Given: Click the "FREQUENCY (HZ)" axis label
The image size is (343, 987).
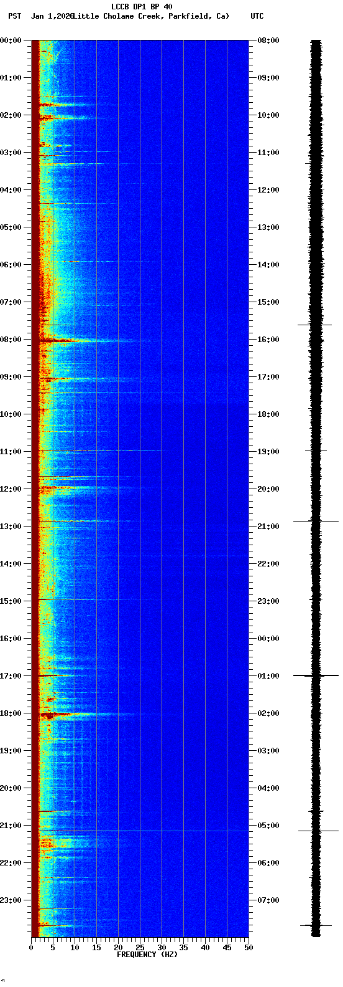Looking at the screenshot, I should click(147, 955).
